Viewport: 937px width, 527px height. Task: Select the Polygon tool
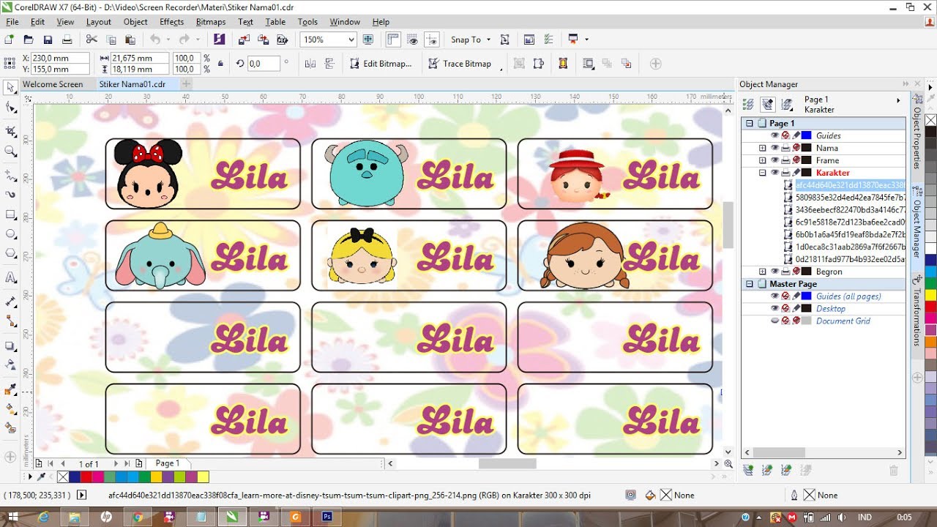click(x=10, y=253)
